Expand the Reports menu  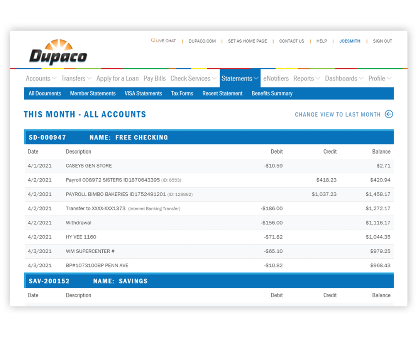[x=306, y=79]
